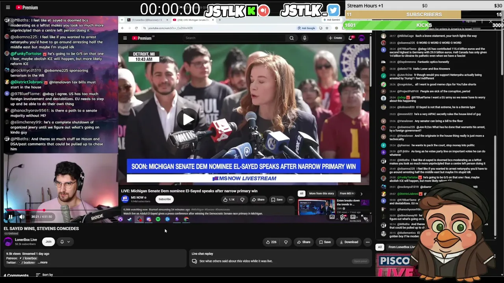Open the Enten breaks down trends thumbnail

316,207
